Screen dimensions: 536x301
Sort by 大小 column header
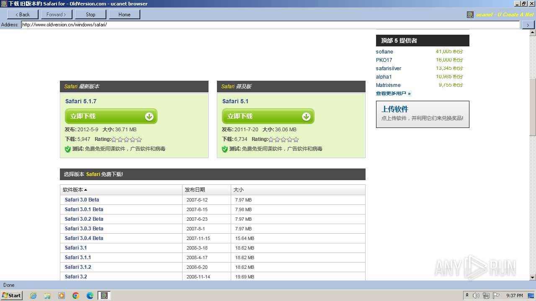[298, 190]
